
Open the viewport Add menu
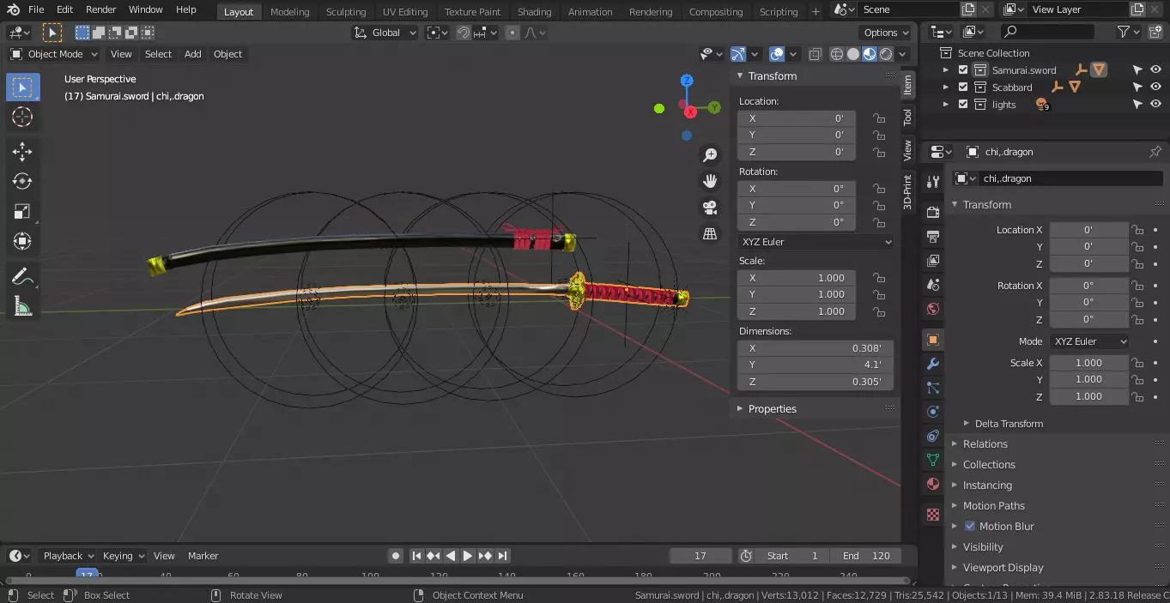pyautogui.click(x=193, y=54)
